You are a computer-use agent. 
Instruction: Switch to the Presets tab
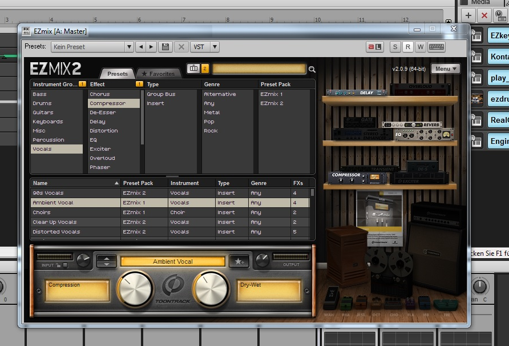click(x=118, y=74)
